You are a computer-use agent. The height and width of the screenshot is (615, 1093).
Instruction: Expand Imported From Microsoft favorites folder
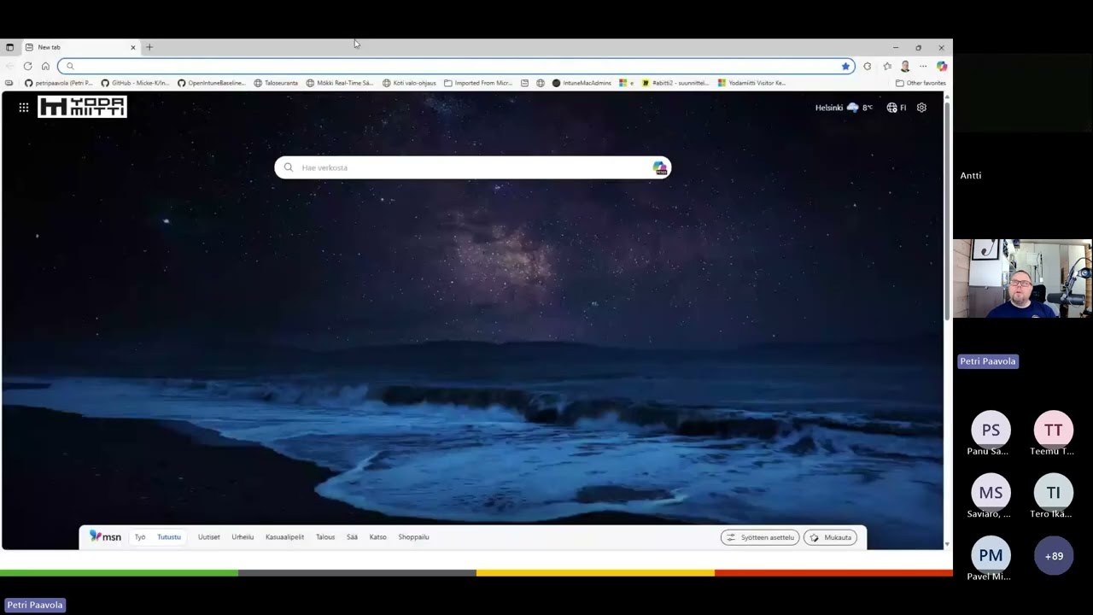pos(478,83)
